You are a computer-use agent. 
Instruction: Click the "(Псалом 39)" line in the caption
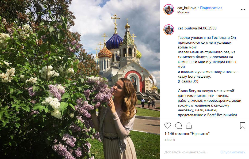[x=188, y=81]
